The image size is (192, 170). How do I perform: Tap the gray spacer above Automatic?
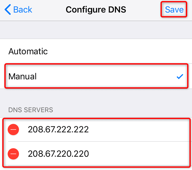pos(96,30)
